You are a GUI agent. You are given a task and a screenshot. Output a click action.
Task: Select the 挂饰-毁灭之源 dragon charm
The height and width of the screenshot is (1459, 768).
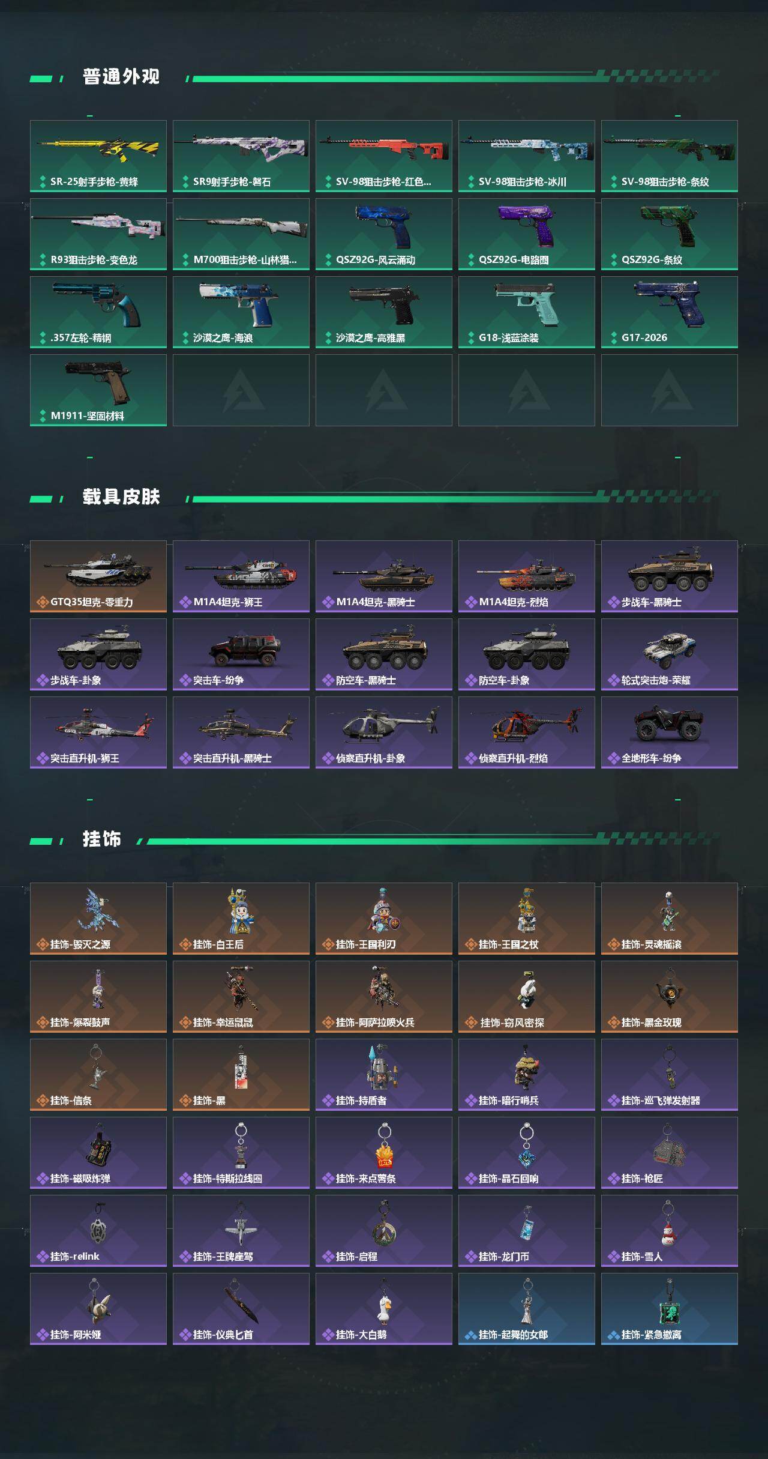click(98, 919)
